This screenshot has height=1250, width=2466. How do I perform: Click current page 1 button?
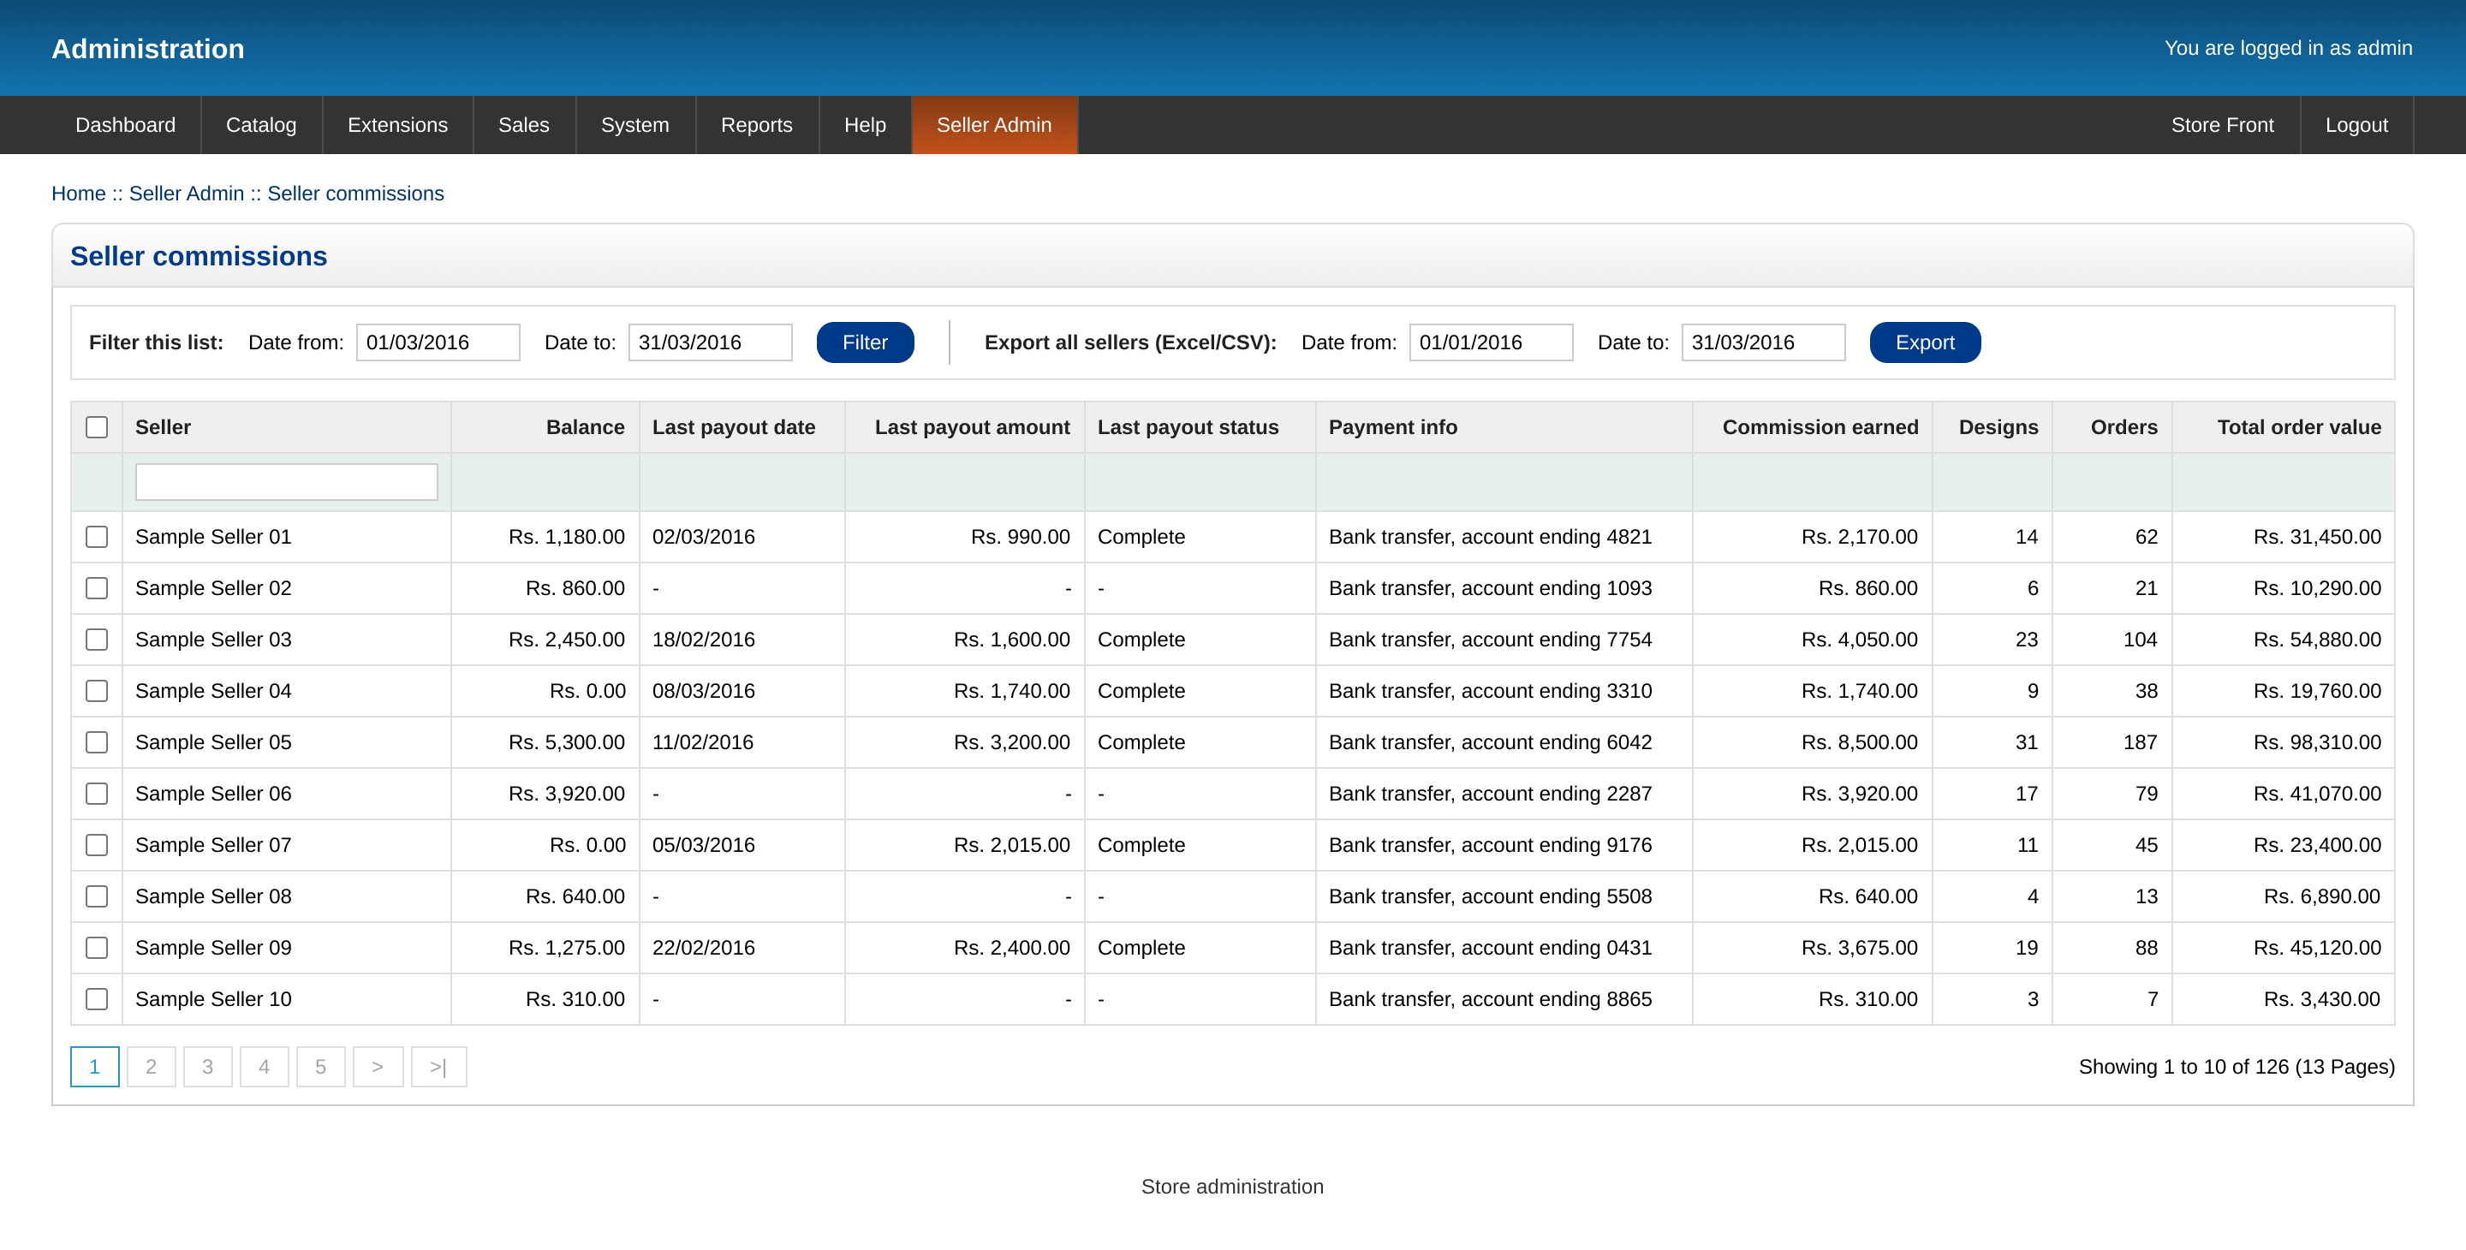tap(95, 1067)
